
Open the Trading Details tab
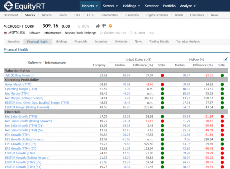pos(159,42)
